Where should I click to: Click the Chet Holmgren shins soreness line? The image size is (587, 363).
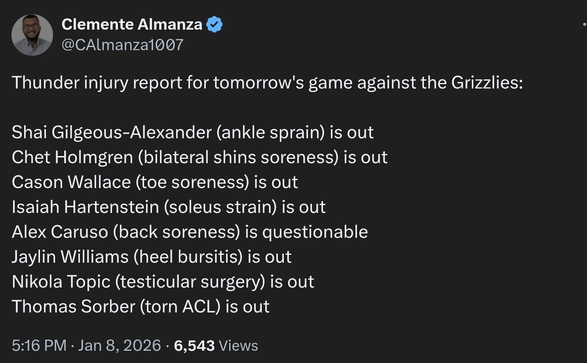tap(199, 157)
